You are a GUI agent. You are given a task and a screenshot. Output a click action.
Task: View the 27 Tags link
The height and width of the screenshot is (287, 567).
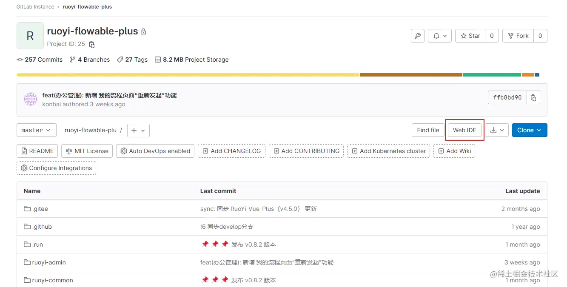[132, 60]
